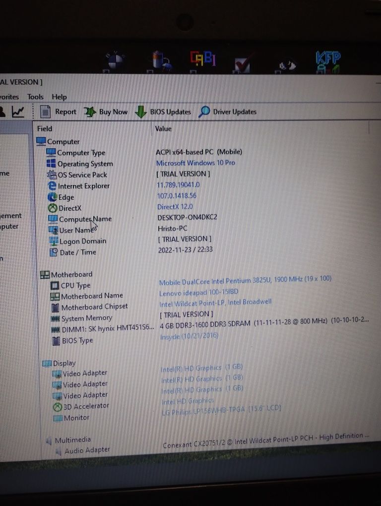This screenshot has width=381, height=506.
Task: Click the User Name row icon
Action: [53, 230]
